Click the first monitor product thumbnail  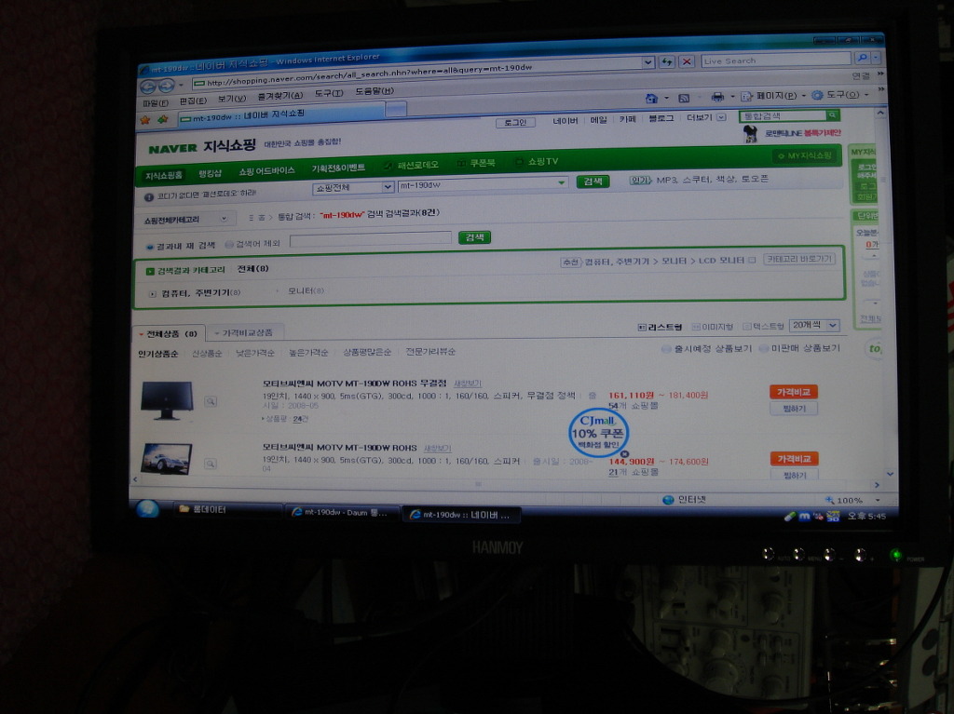[168, 400]
